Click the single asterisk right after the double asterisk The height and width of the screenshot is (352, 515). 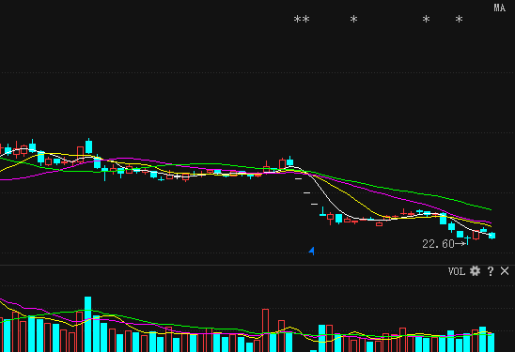click(353, 20)
